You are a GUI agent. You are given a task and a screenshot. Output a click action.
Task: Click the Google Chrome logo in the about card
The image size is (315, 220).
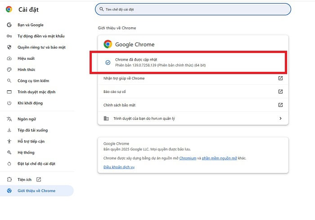[x=108, y=44]
